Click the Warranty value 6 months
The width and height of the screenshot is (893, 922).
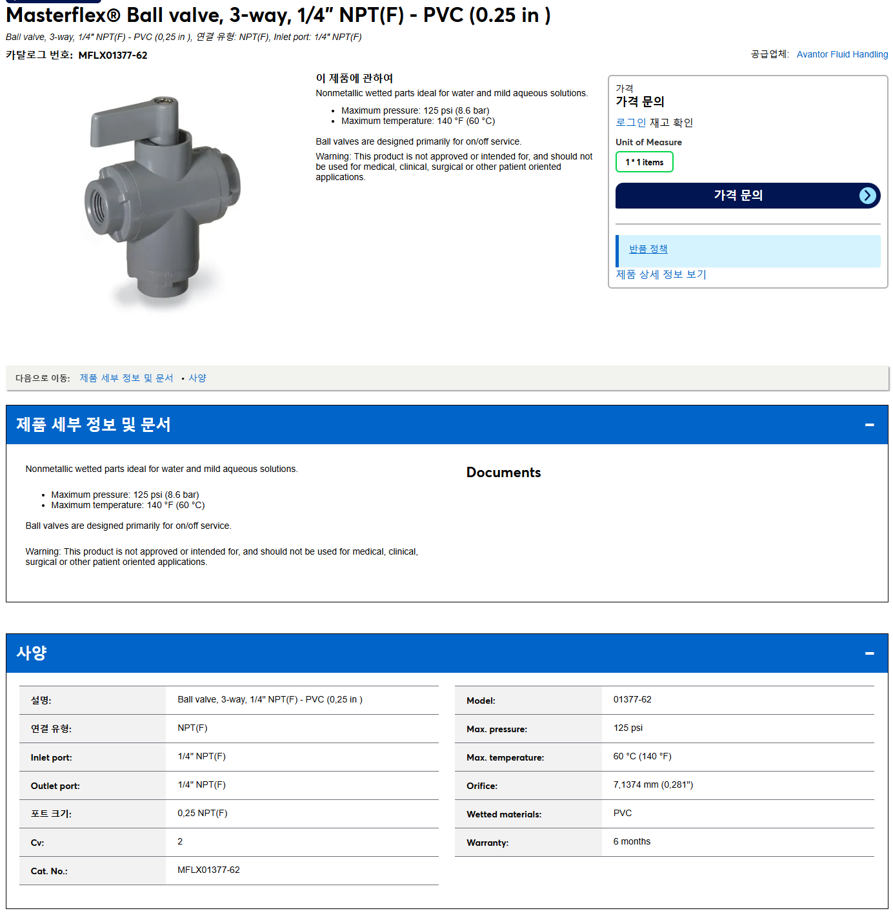click(632, 841)
